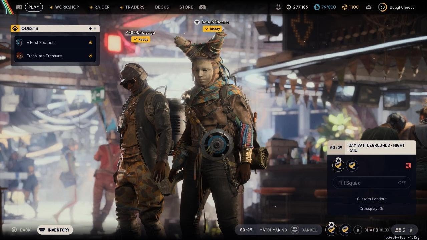Open the Trash Into Treasure quest
The width and height of the screenshot is (427, 240).
tap(55, 56)
